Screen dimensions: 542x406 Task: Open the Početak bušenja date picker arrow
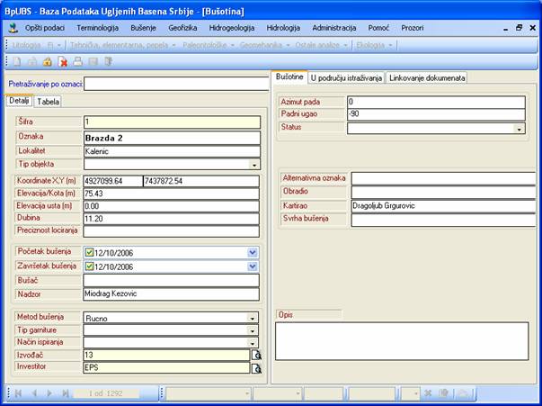(x=253, y=252)
